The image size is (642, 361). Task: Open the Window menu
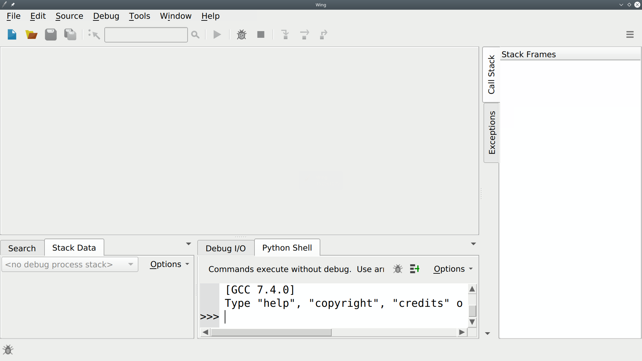pyautogui.click(x=176, y=16)
